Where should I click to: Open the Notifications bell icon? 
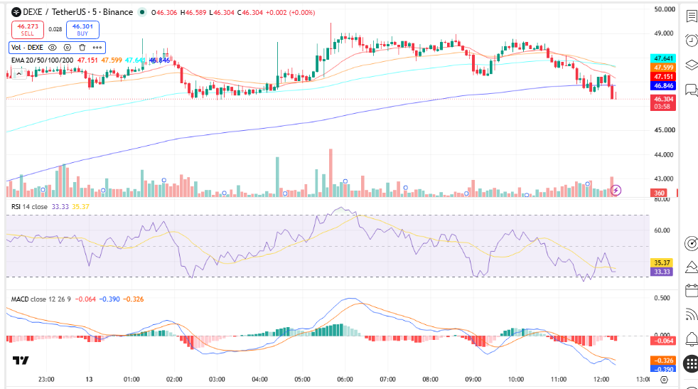tap(692, 339)
